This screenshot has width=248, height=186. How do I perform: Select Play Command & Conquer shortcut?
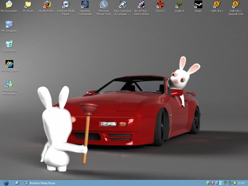coord(122,8)
